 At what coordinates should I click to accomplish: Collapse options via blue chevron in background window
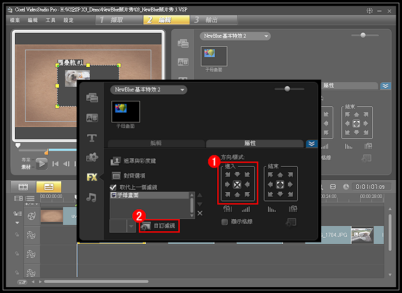385,86
